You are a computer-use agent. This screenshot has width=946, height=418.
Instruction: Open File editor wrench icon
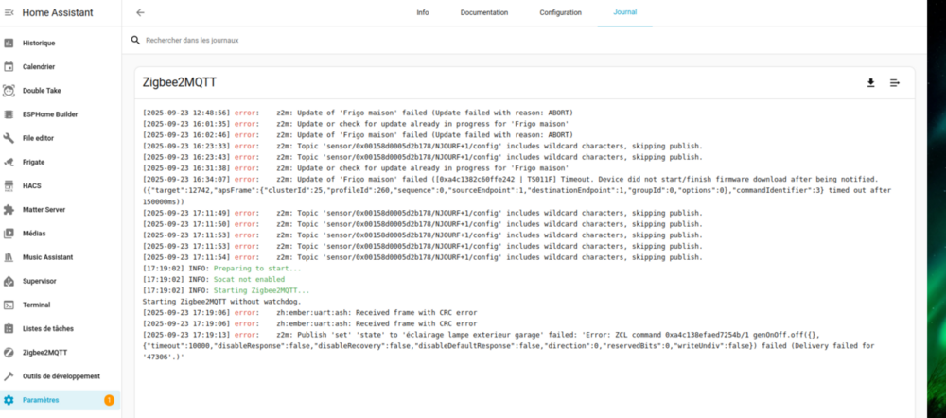click(9, 138)
